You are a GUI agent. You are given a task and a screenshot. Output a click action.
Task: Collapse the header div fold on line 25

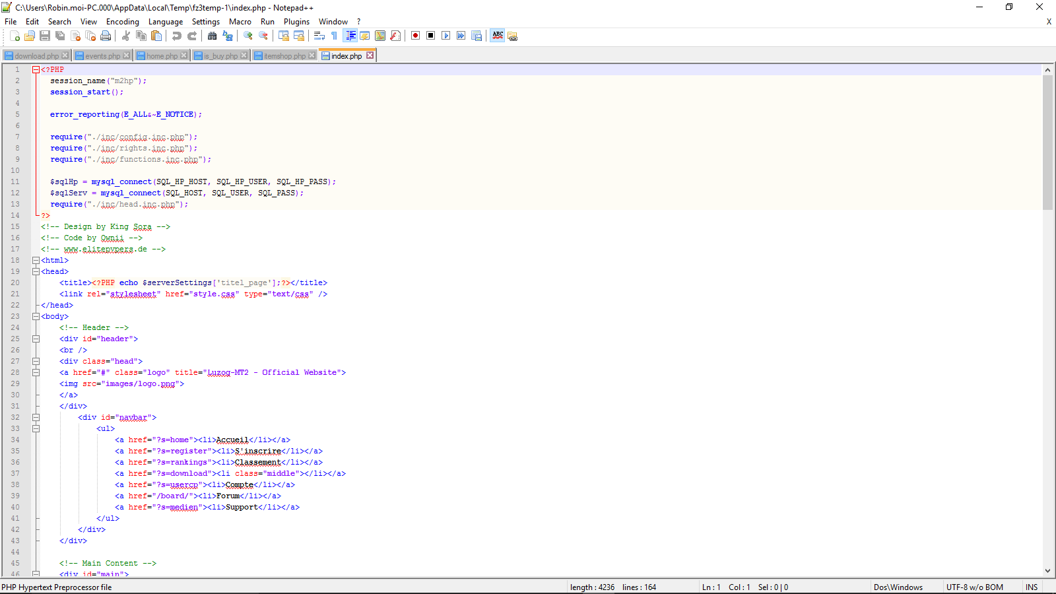click(x=36, y=339)
